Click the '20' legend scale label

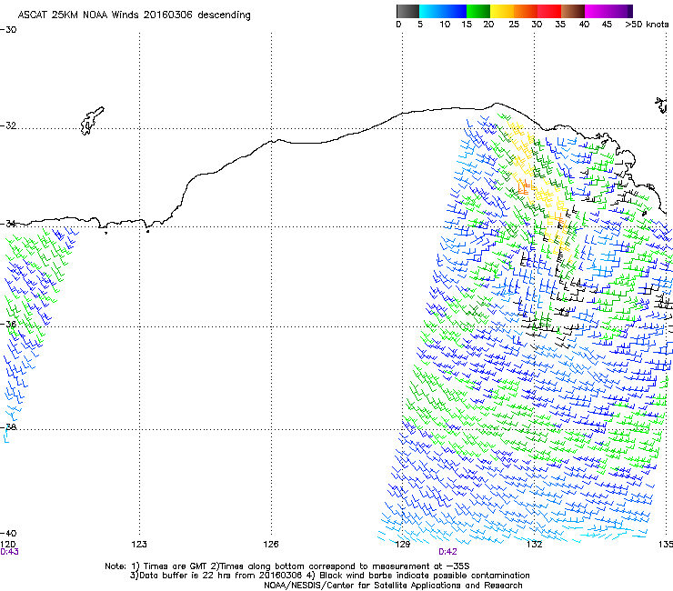[488, 24]
